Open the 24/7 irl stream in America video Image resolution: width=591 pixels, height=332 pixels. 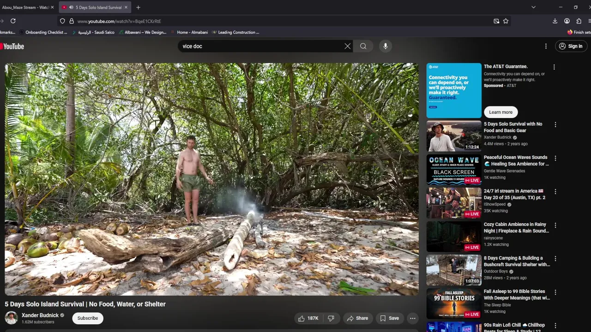[514, 194]
